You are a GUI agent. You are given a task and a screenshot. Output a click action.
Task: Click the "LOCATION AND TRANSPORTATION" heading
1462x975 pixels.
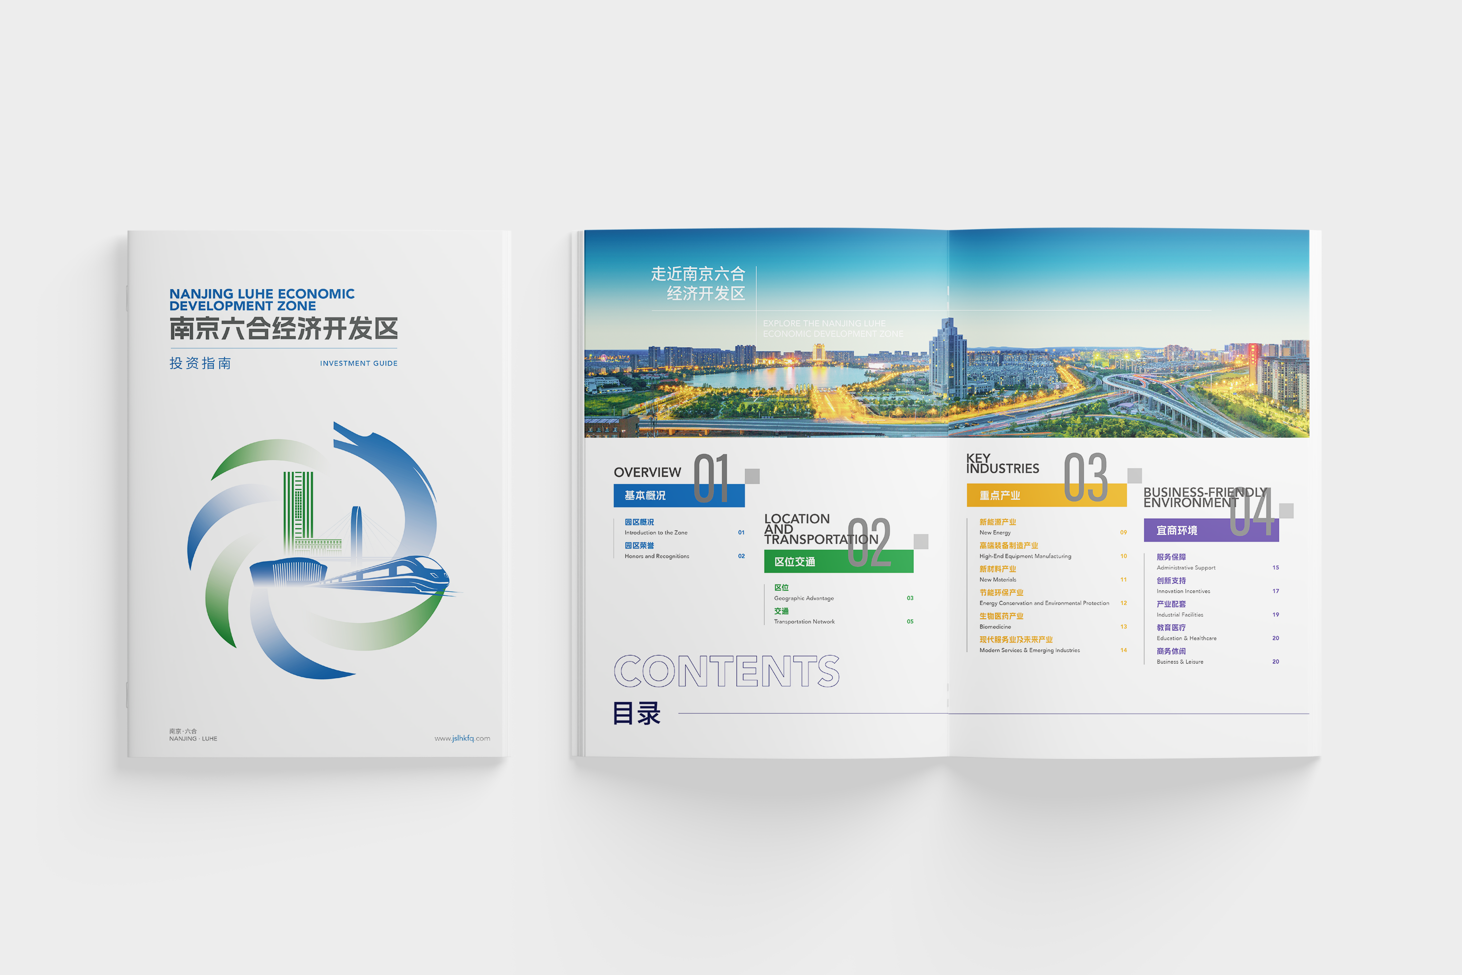821,529
